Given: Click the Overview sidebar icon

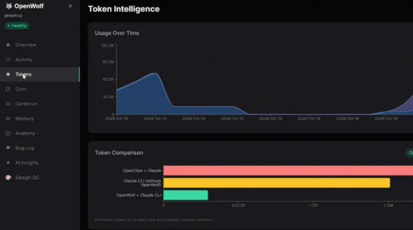Looking at the screenshot, I should coord(8,45).
